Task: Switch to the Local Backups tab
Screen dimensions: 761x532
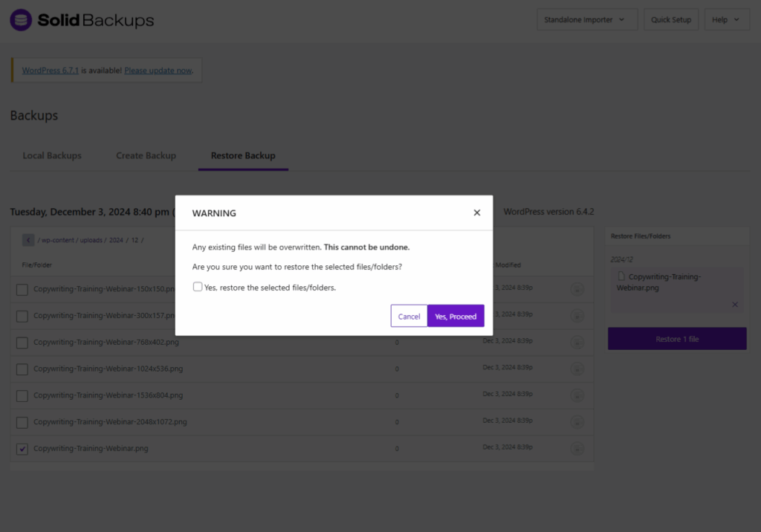Action: pos(52,156)
